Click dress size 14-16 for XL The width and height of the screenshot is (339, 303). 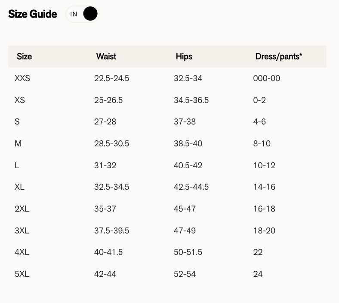point(264,187)
